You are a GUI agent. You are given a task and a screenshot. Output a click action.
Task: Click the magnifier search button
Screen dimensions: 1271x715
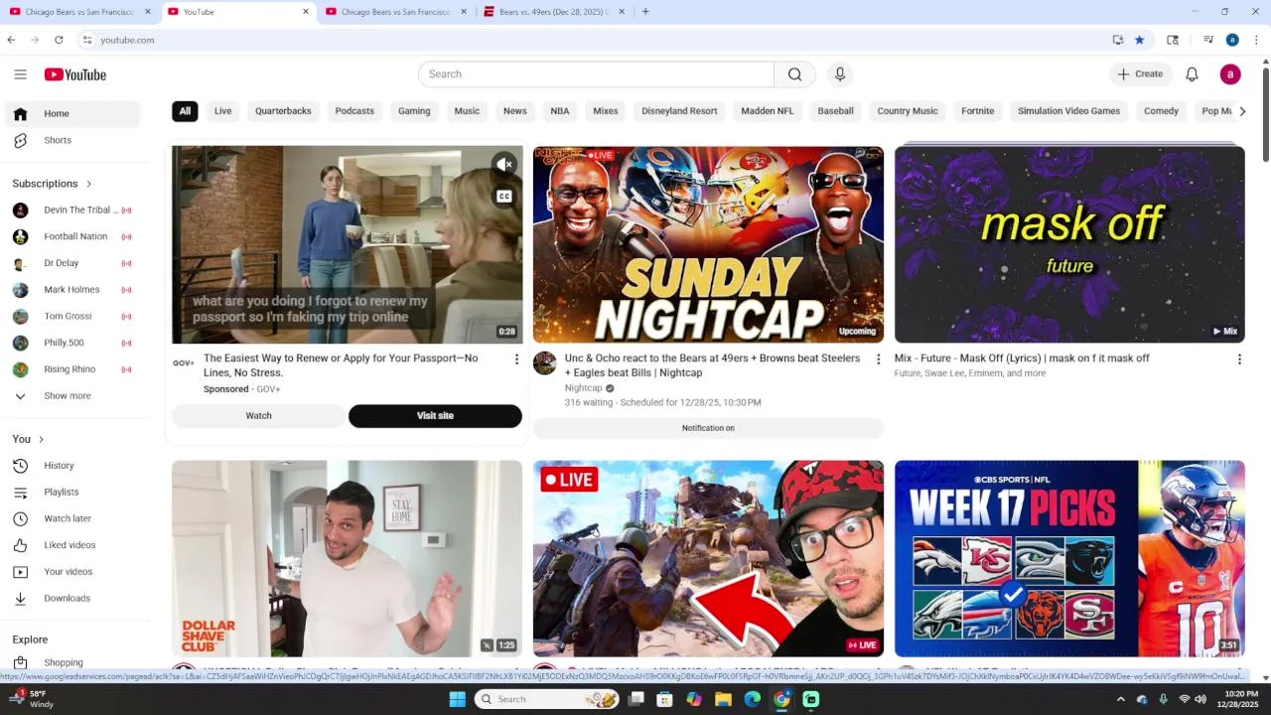click(794, 74)
